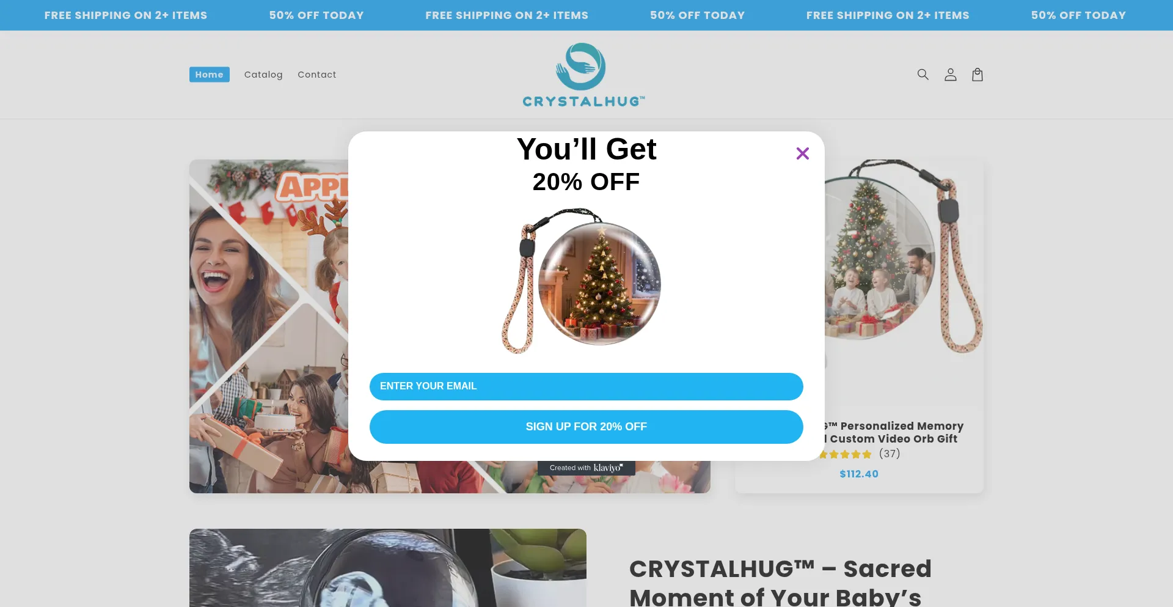The height and width of the screenshot is (607, 1173).
Task: Click Sign Up For 20% Off button
Action: click(x=586, y=427)
